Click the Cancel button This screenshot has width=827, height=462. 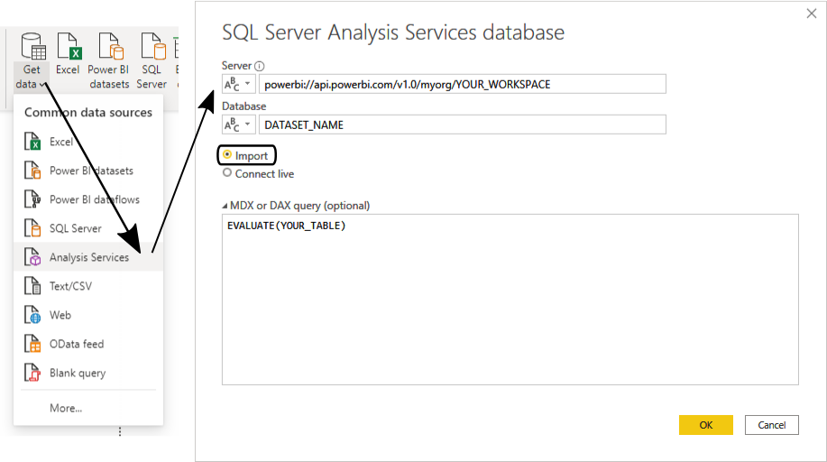click(772, 425)
